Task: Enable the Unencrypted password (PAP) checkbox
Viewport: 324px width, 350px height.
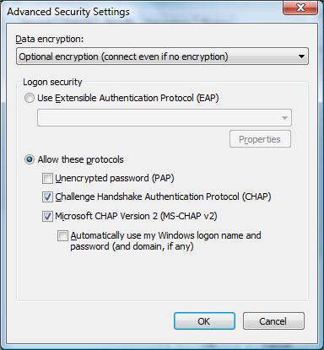Action: (x=47, y=178)
